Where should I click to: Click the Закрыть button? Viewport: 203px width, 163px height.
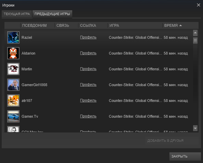pos(185,156)
